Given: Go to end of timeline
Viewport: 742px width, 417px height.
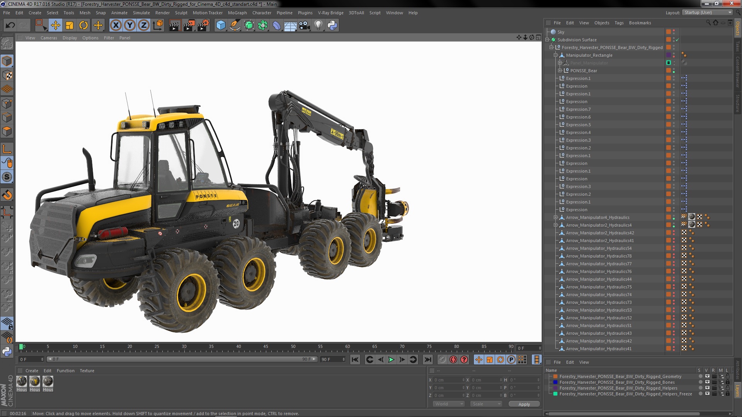Looking at the screenshot, I should click(x=427, y=359).
